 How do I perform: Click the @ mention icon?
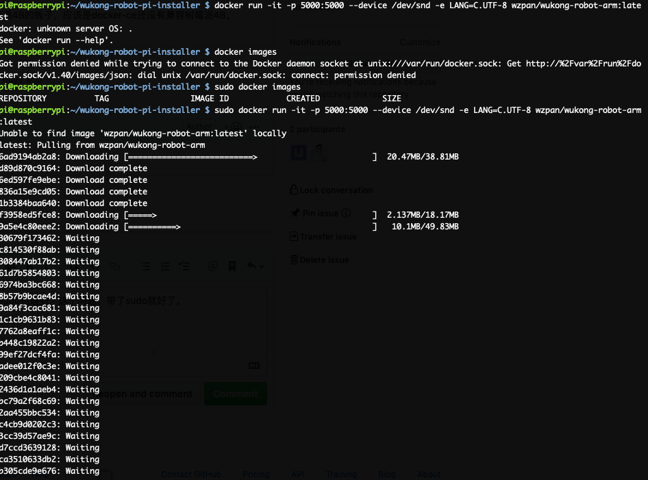(x=212, y=266)
